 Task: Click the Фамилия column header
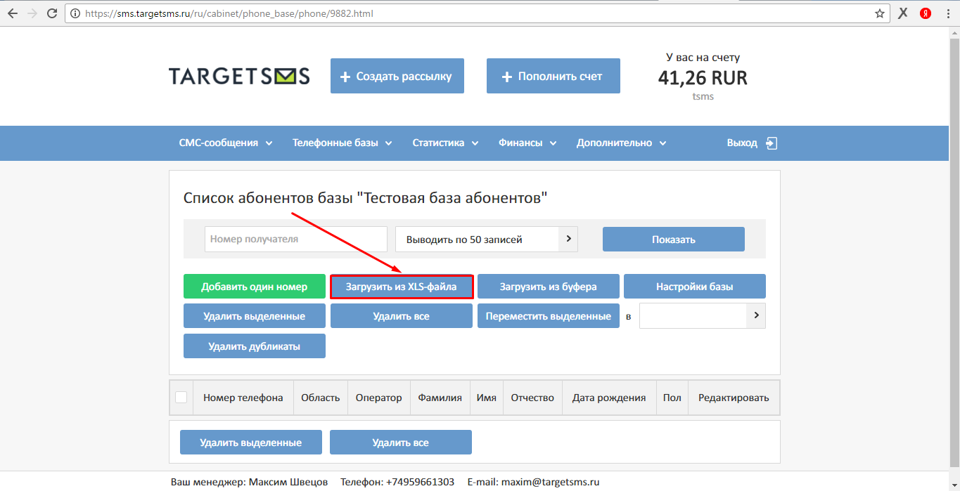coord(440,398)
